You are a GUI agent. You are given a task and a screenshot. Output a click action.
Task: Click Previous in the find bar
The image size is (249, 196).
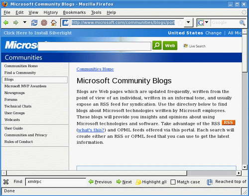[100, 182]
